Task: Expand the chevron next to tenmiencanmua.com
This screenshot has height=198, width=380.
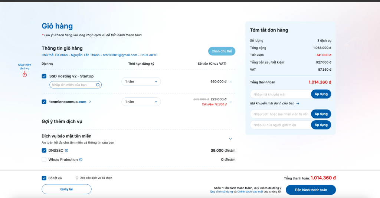Action: [x=90, y=102]
